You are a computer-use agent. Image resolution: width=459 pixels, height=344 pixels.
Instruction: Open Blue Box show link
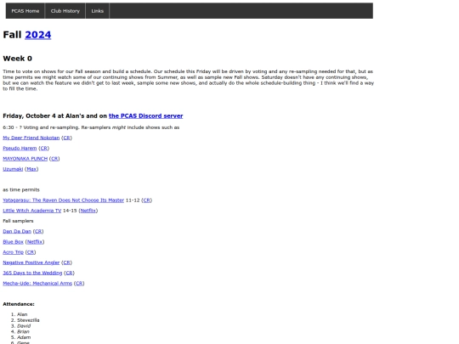(x=13, y=242)
